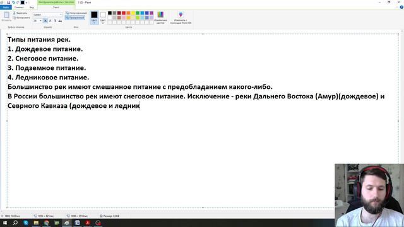404x227 pixels.
Task: Toggle strikethrough text formatting
Action: click(60, 21)
